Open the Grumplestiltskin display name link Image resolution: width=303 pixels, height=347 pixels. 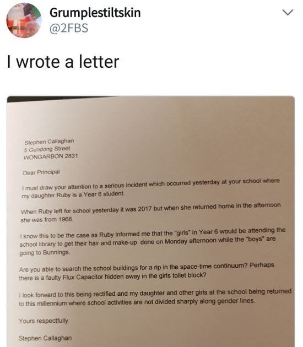(95, 12)
